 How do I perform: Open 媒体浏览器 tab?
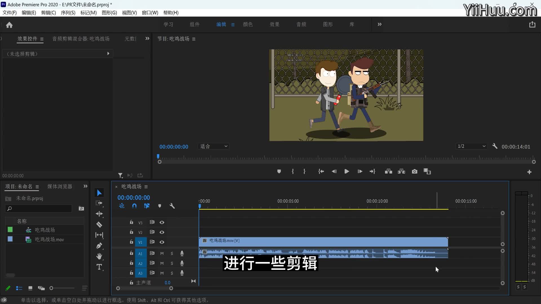(x=60, y=187)
